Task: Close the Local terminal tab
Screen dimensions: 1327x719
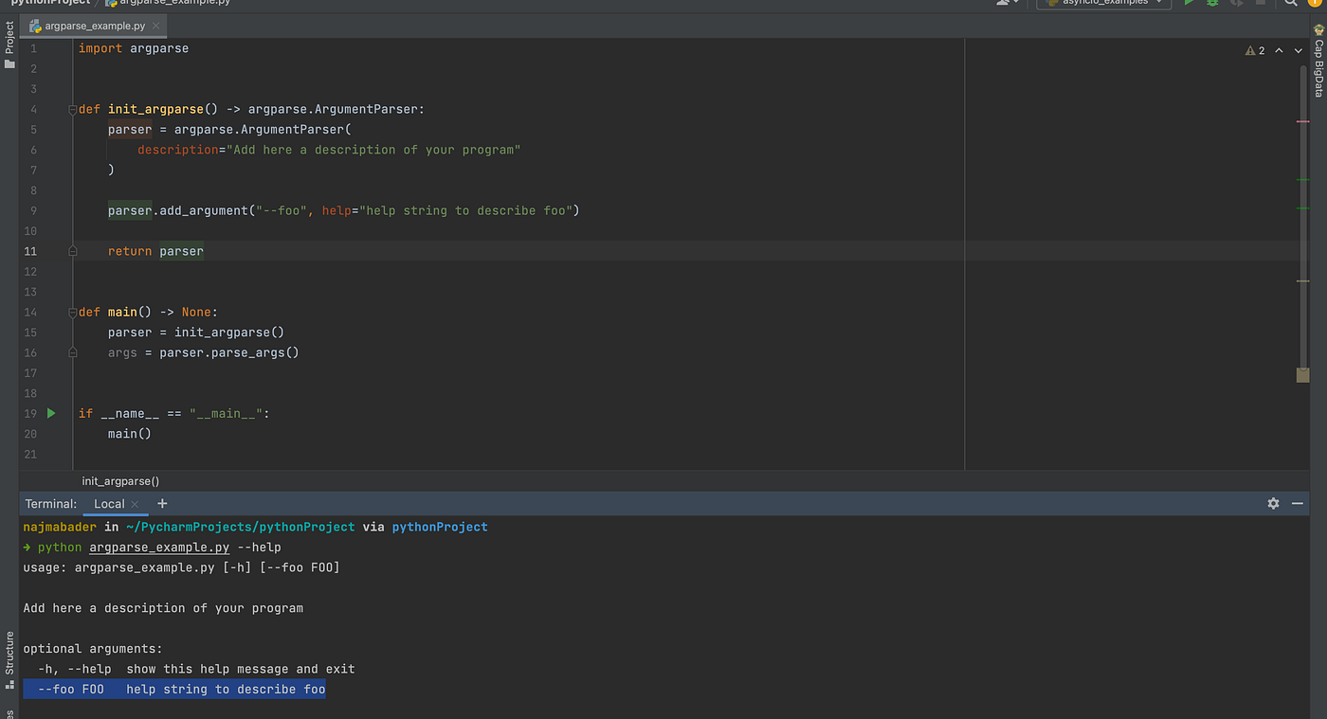Action: coord(135,504)
